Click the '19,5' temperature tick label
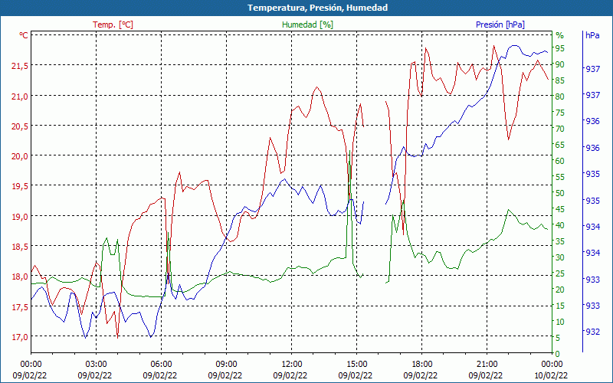This screenshot has width=613, height=383. pos(20,186)
